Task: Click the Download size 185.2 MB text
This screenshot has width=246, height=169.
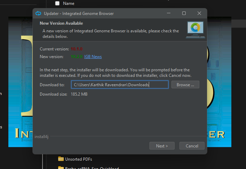Action: point(79,94)
